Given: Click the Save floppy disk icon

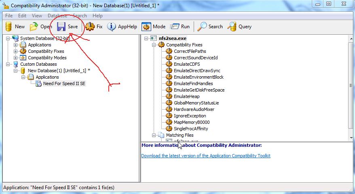Looking at the screenshot, I should pyautogui.click(x=61, y=27).
